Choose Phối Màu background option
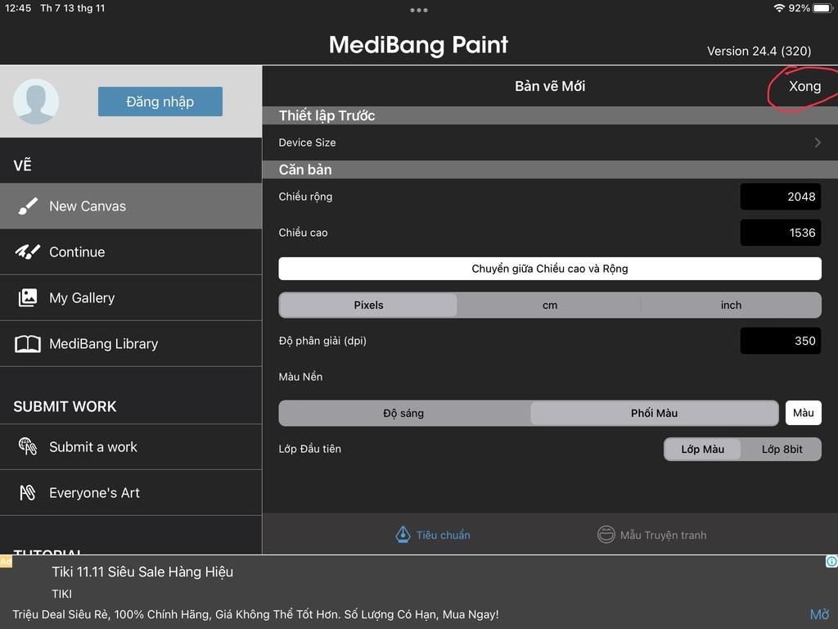 [654, 413]
